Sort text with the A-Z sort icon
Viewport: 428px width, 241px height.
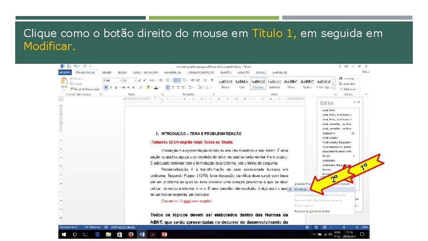click(x=205, y=80)
